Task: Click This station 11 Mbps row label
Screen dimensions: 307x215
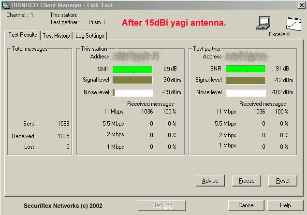Action: click(x=113, y=112)
